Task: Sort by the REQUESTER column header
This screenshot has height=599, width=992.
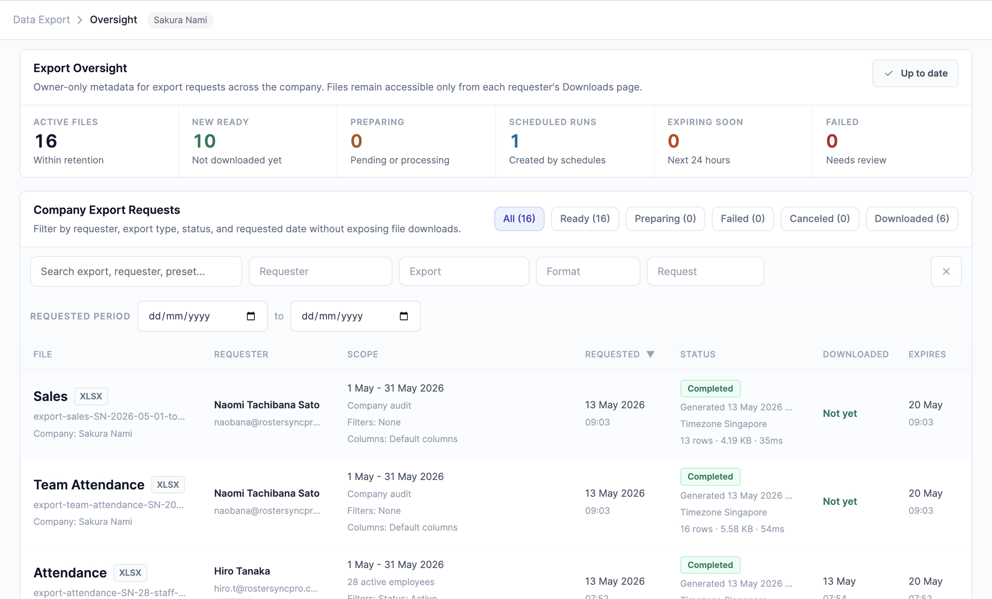Action: [241, 354]
